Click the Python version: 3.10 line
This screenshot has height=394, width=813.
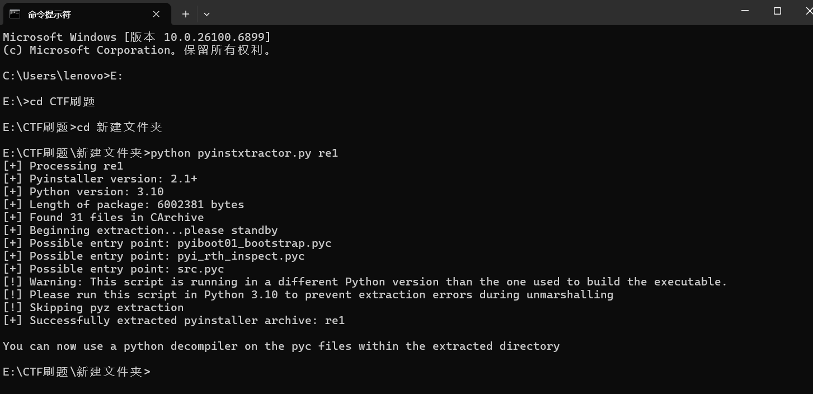coord(84,191)
